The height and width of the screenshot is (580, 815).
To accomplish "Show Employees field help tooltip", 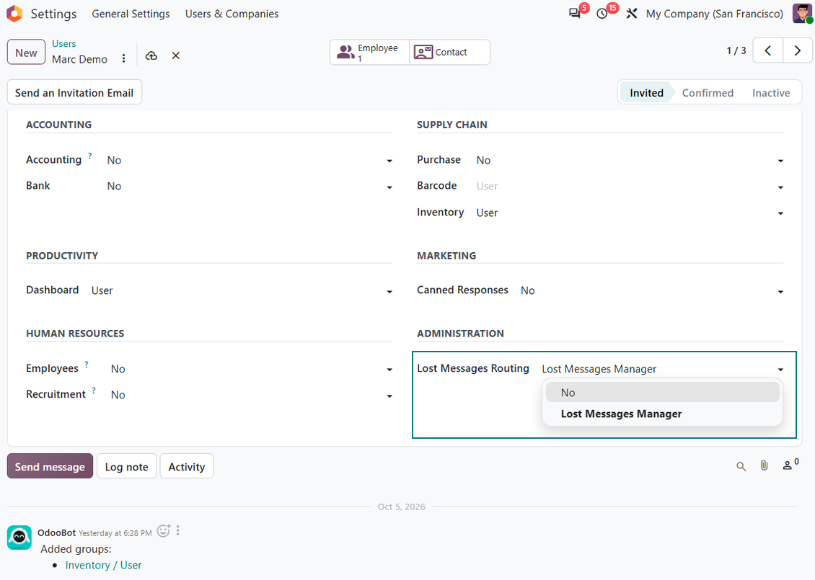I will tap(87, 365).
